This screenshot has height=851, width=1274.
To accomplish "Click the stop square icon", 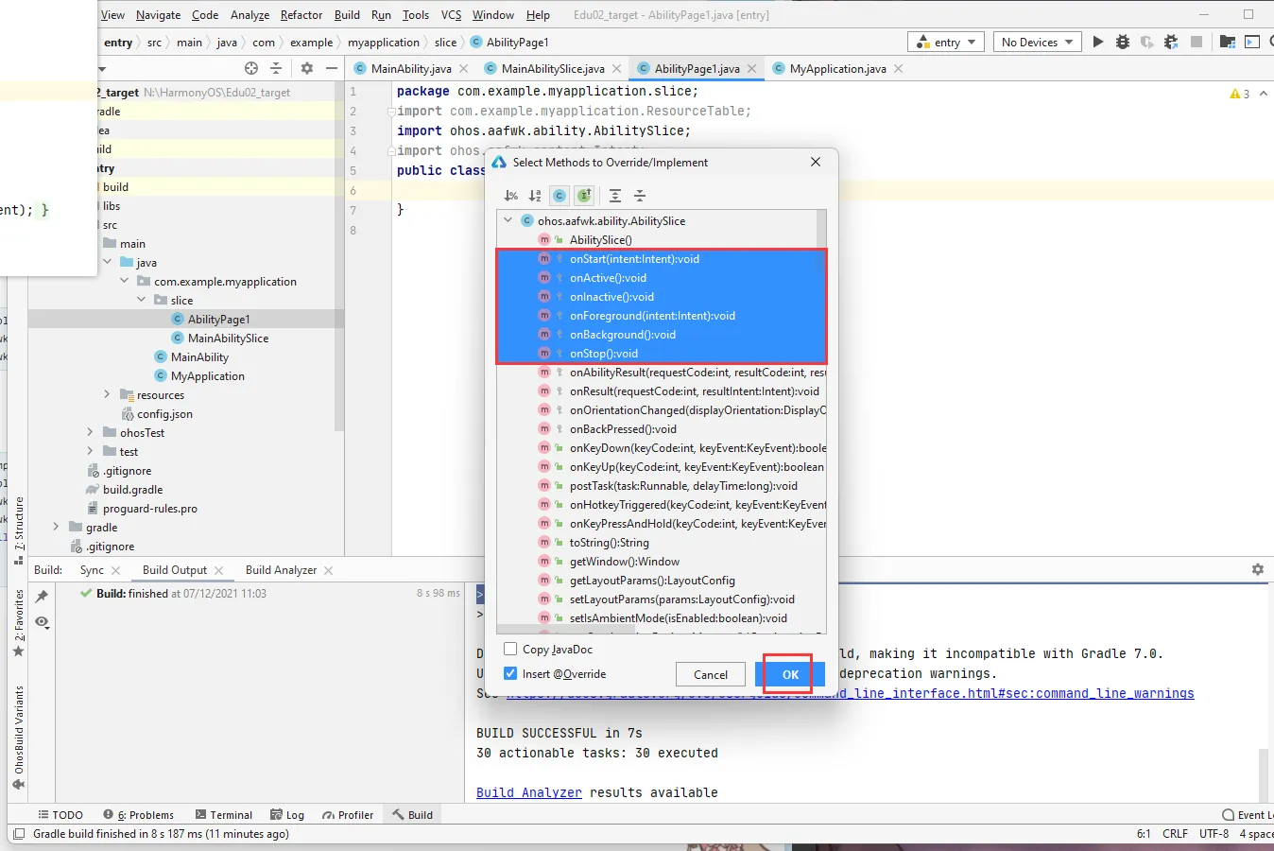I will (x=1197, y=42).
